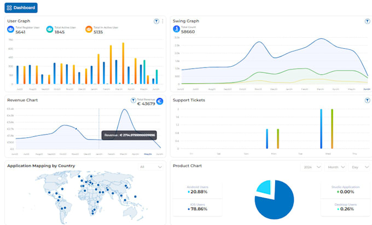
Task: Click the Revenue data point on curve
Action: 76,129
